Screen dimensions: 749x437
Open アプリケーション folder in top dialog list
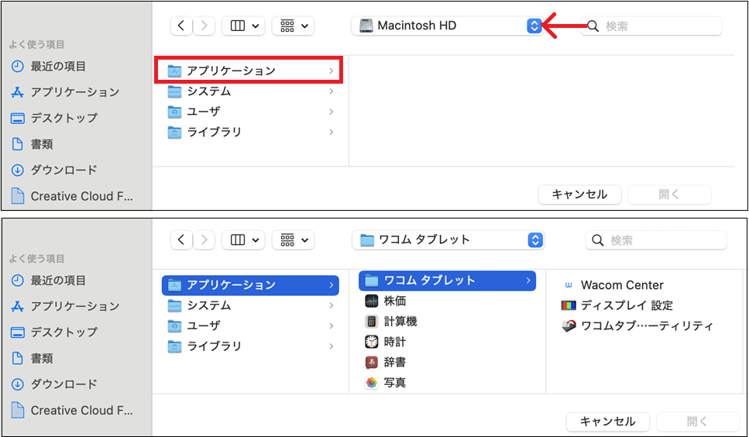[250, 71]
